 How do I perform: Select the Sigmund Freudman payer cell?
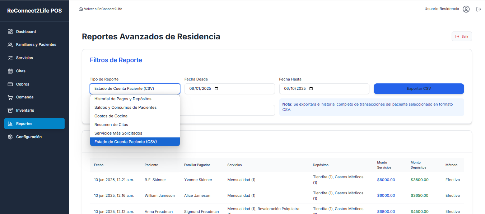(201, 211)
